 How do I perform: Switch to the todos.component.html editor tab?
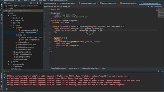[88, 3]
